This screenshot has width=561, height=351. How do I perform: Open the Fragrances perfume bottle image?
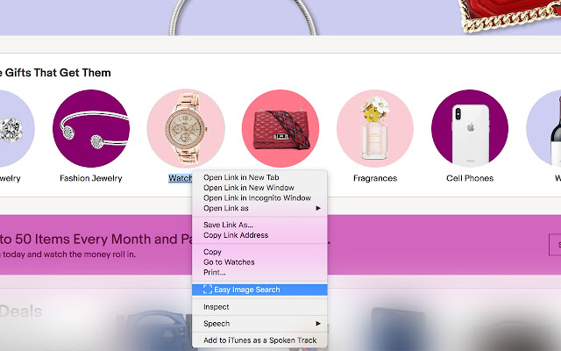coord(375,128)
